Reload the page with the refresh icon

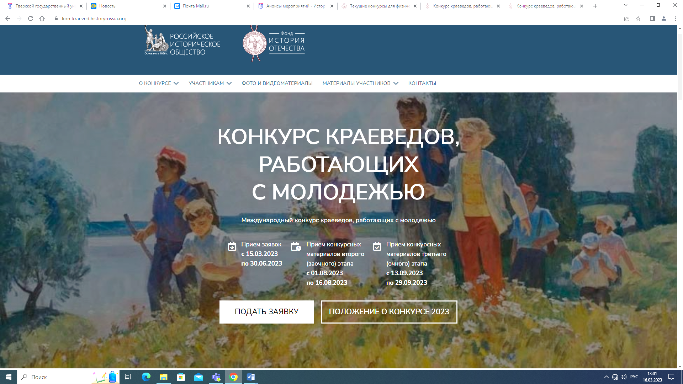pyautogui.click(x=31, y=18)
